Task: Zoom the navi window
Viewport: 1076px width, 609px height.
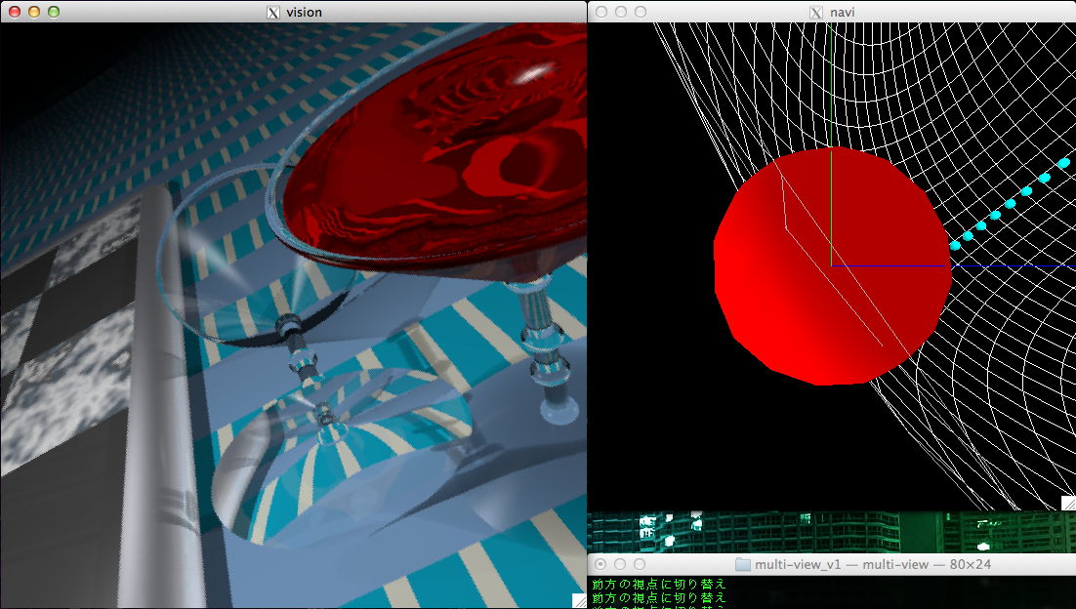Action: click(641, 12)
